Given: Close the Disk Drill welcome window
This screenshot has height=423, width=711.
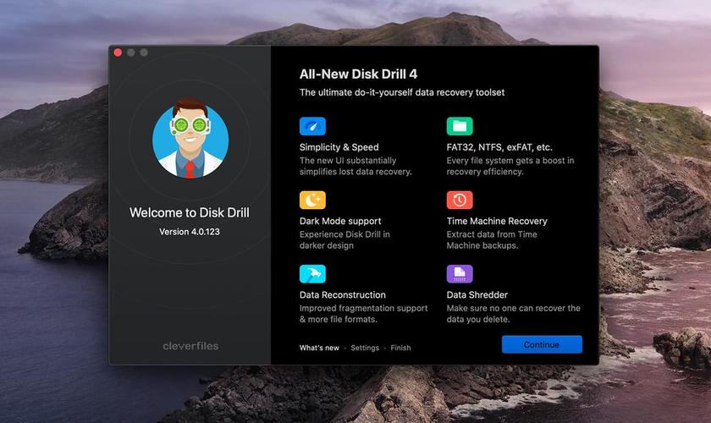Looking at the screenshot, I should (x=118, y=52).
